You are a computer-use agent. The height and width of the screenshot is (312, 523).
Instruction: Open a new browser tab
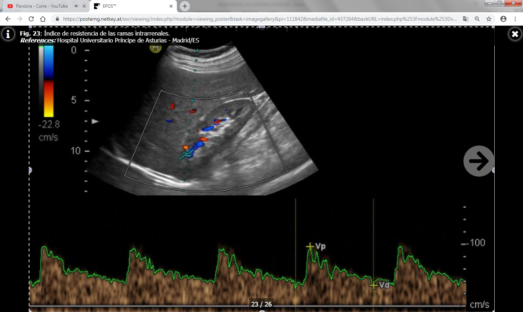click(x=185, y=6)
